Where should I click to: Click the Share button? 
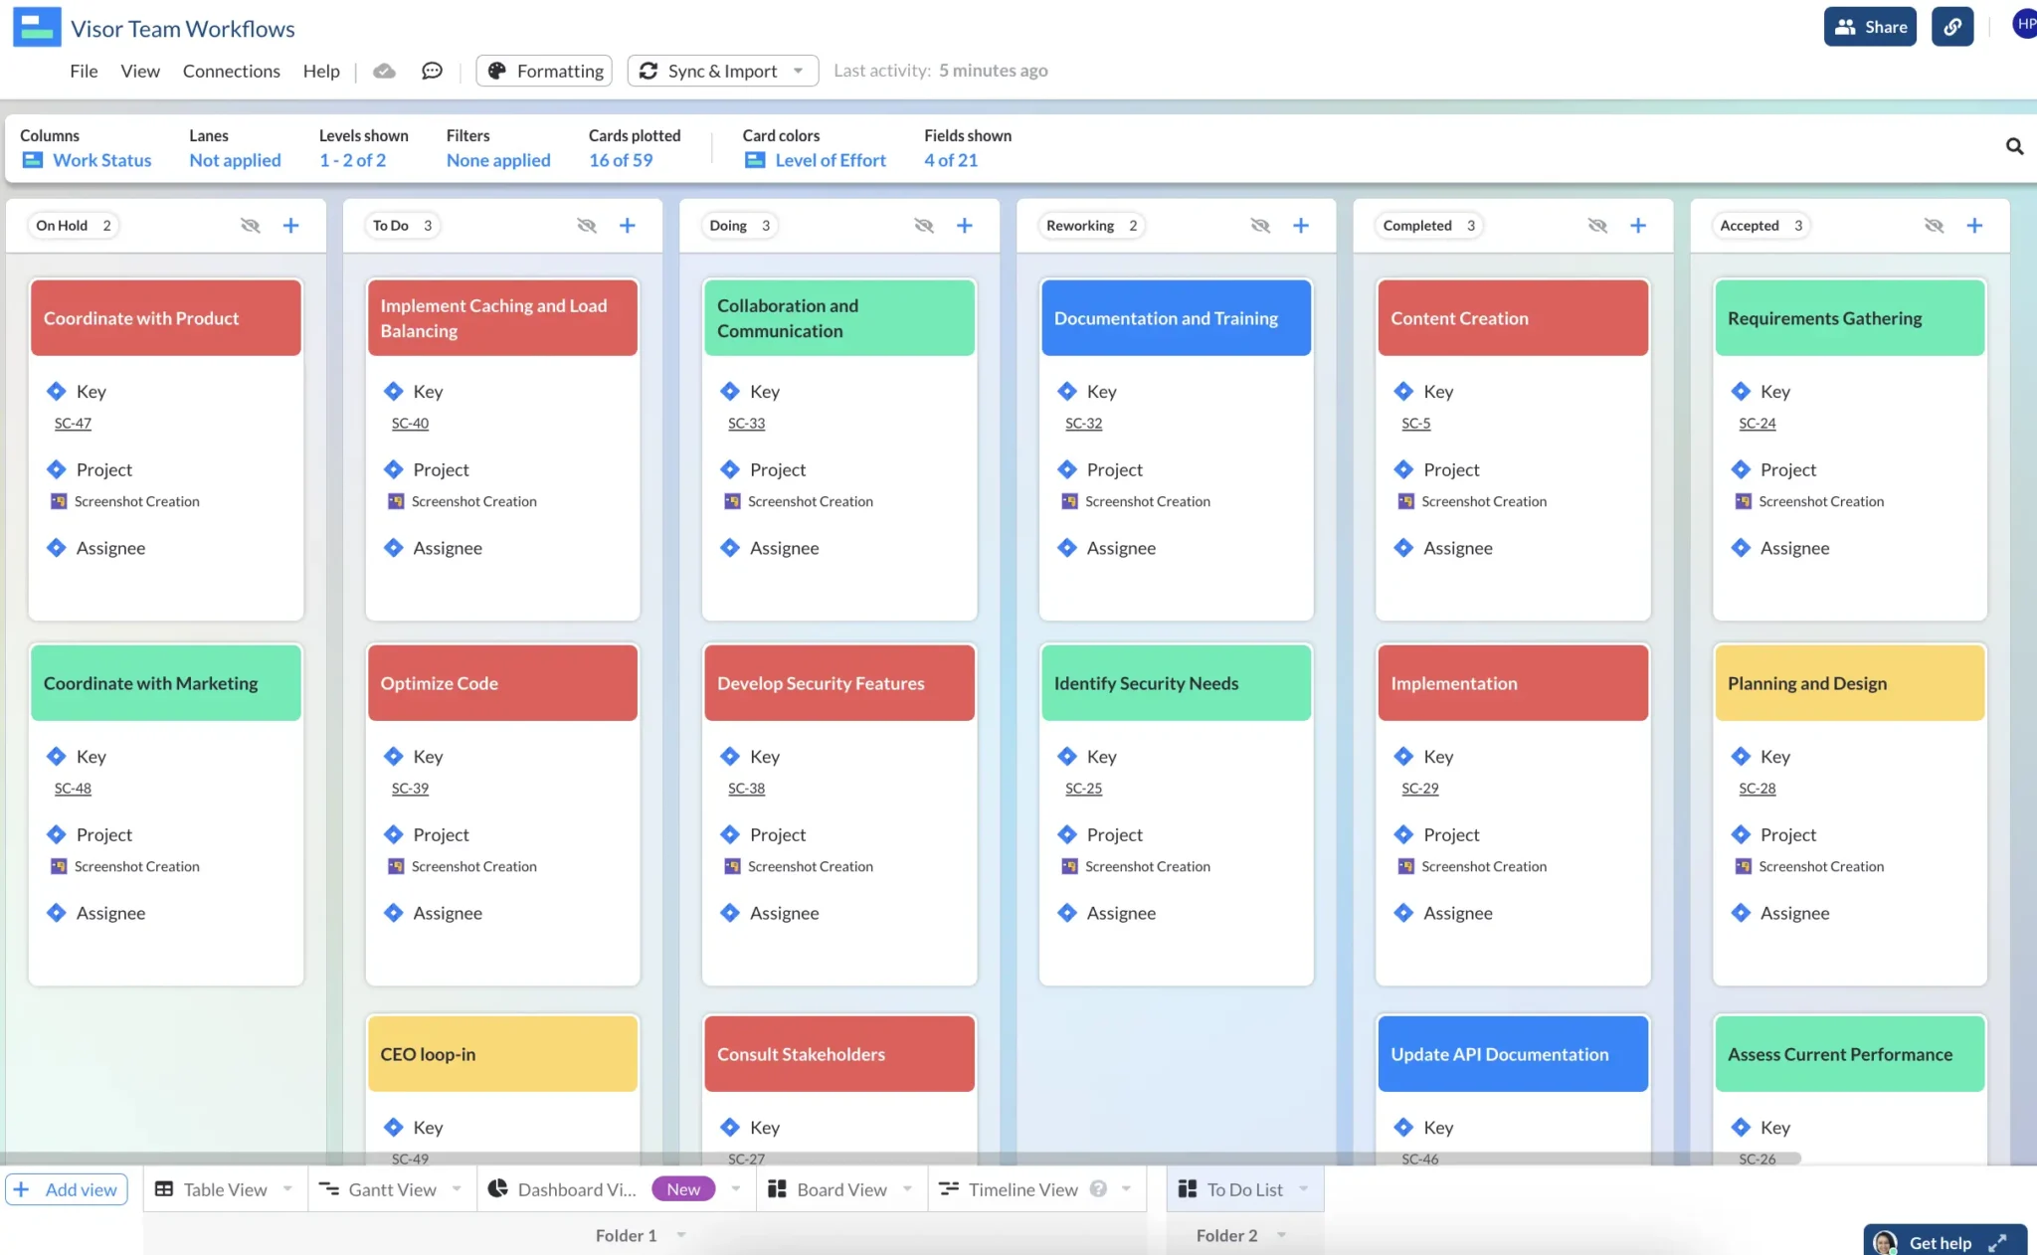pyautogui.click(x=1870, y=27)
